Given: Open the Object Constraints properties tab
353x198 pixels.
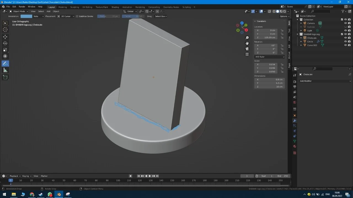Looking at the screenshot, I should (x=295, y=136).
